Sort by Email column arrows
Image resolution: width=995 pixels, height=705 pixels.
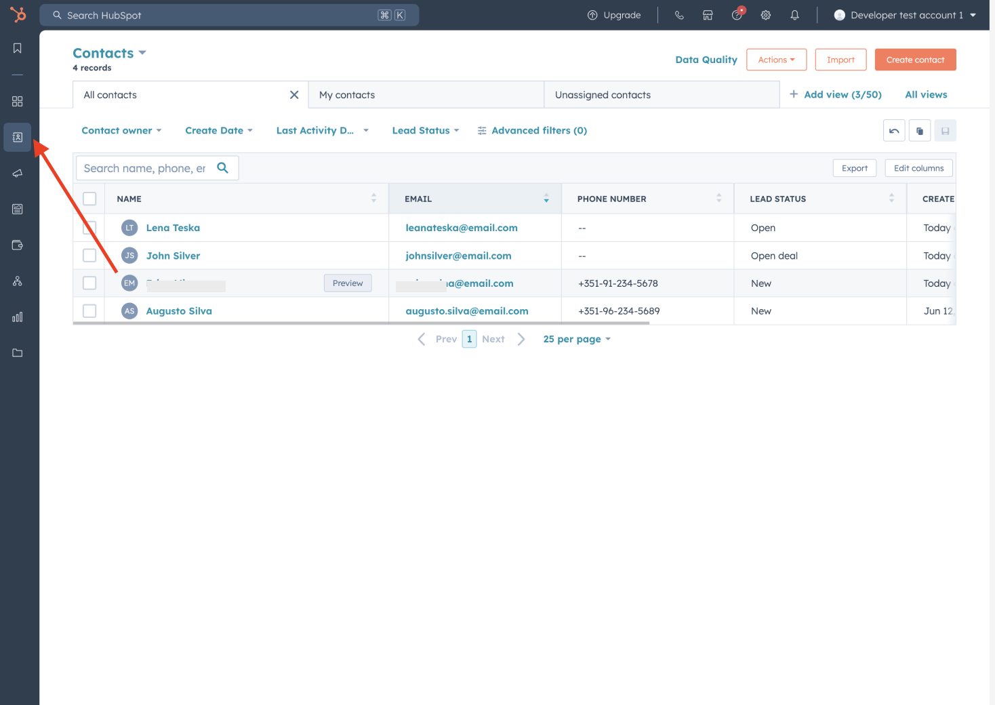click(546, 198)
